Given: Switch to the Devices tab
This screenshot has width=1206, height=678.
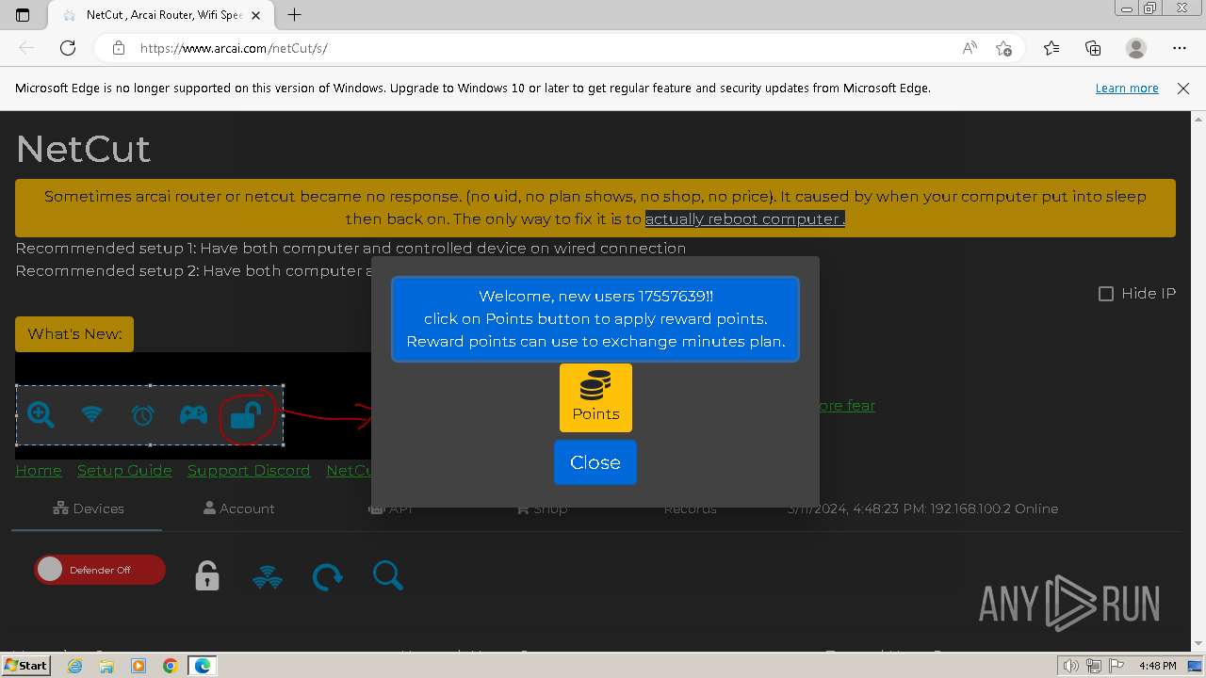Looking at the screenshot, I should [x=88, y=508].
